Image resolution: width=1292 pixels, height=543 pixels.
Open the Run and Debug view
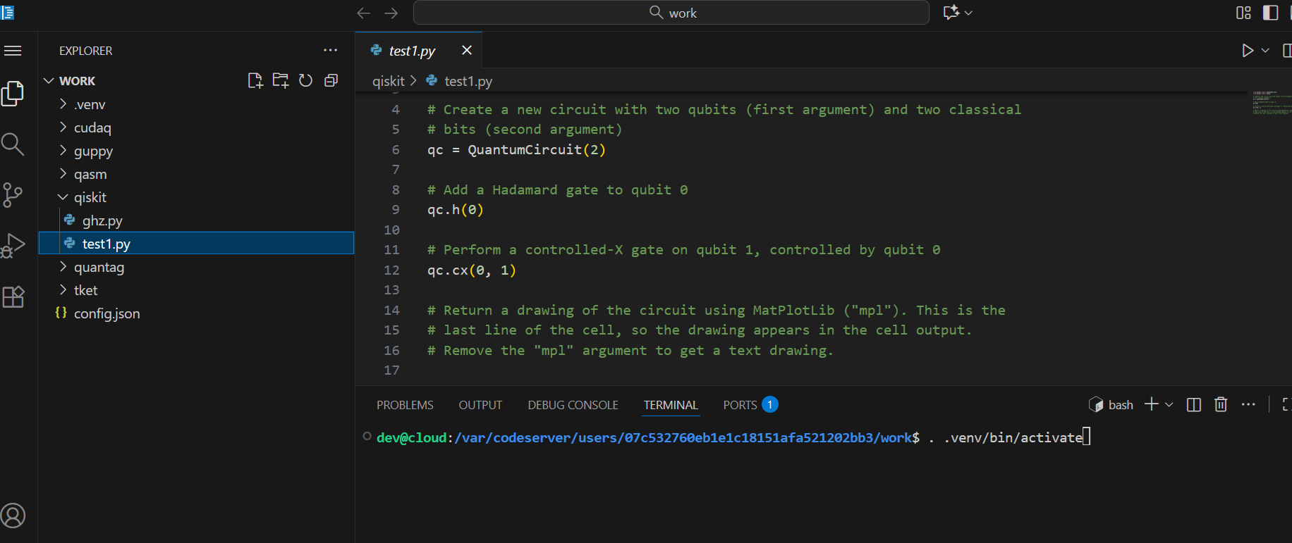(13, 246)
